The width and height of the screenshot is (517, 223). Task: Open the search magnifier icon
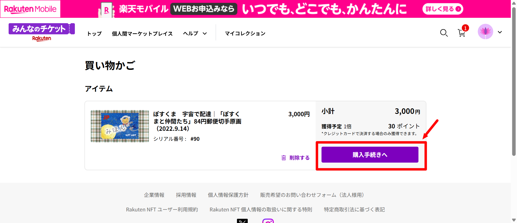click(x=444, y=33)
